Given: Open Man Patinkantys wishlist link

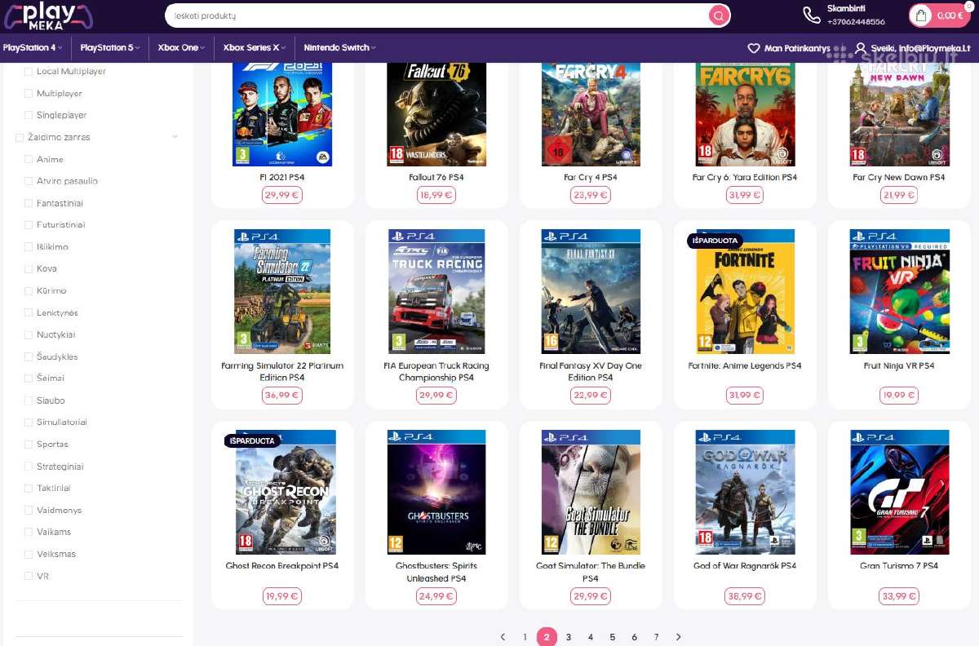Looking at the screenshot, I should pyautogui.click(x=795, y=49).
